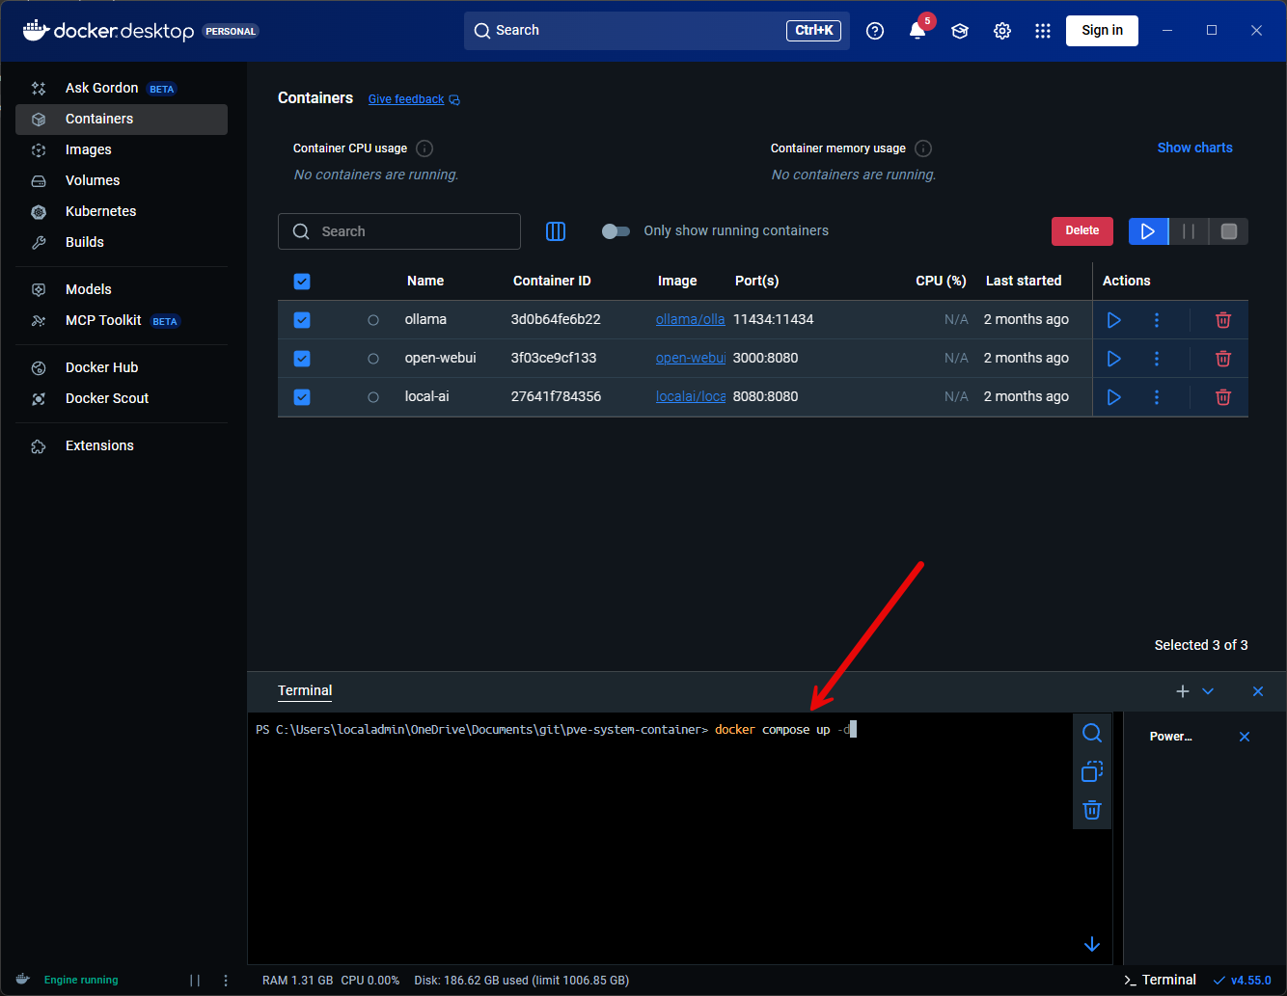The height and width of the screenshot is (996, 1287).
Task: Toggle the select-all containers checkbox
Action: 302,282
